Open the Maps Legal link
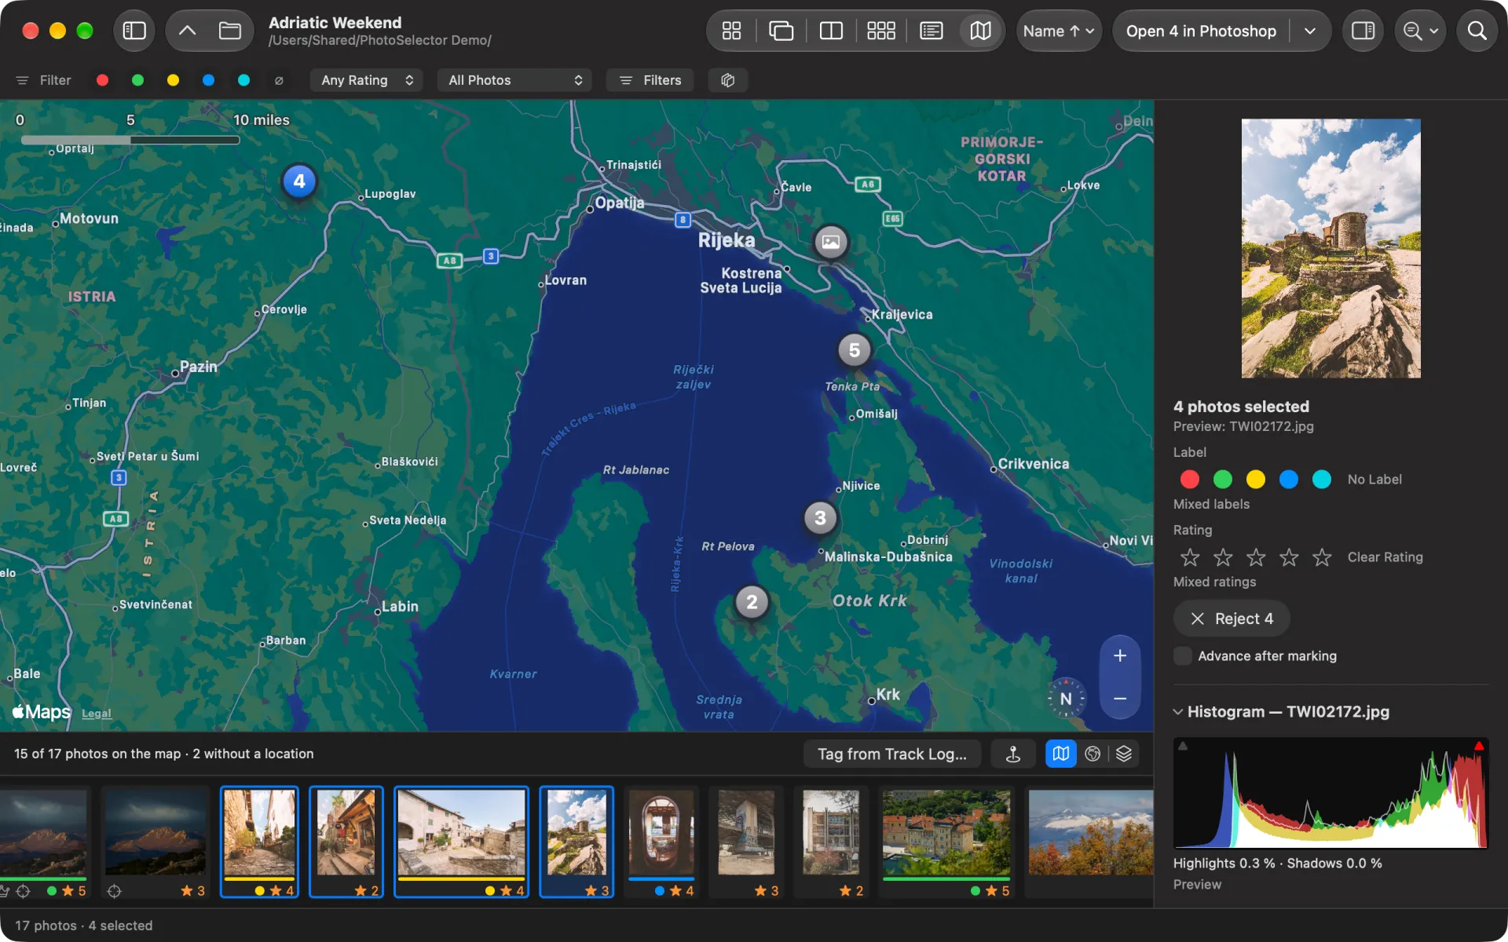The width and height of the screenshot is (1508, 942). (97, 714)
